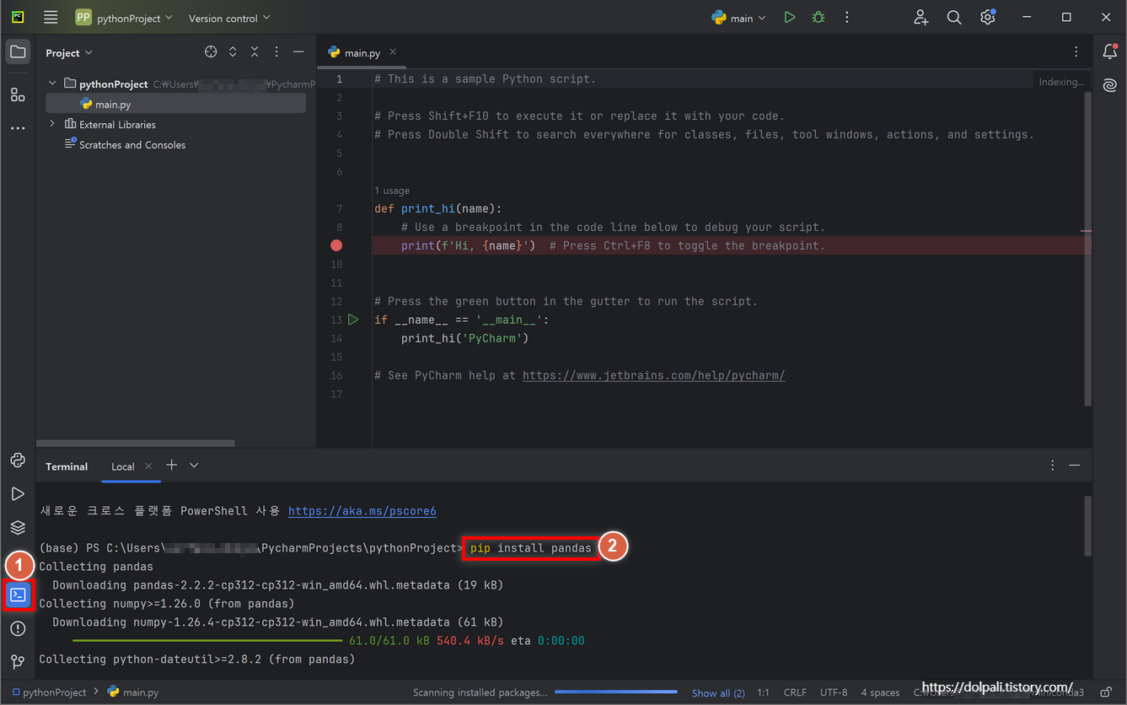Toggle read-only lock icon in status bar

[1105, 692]
